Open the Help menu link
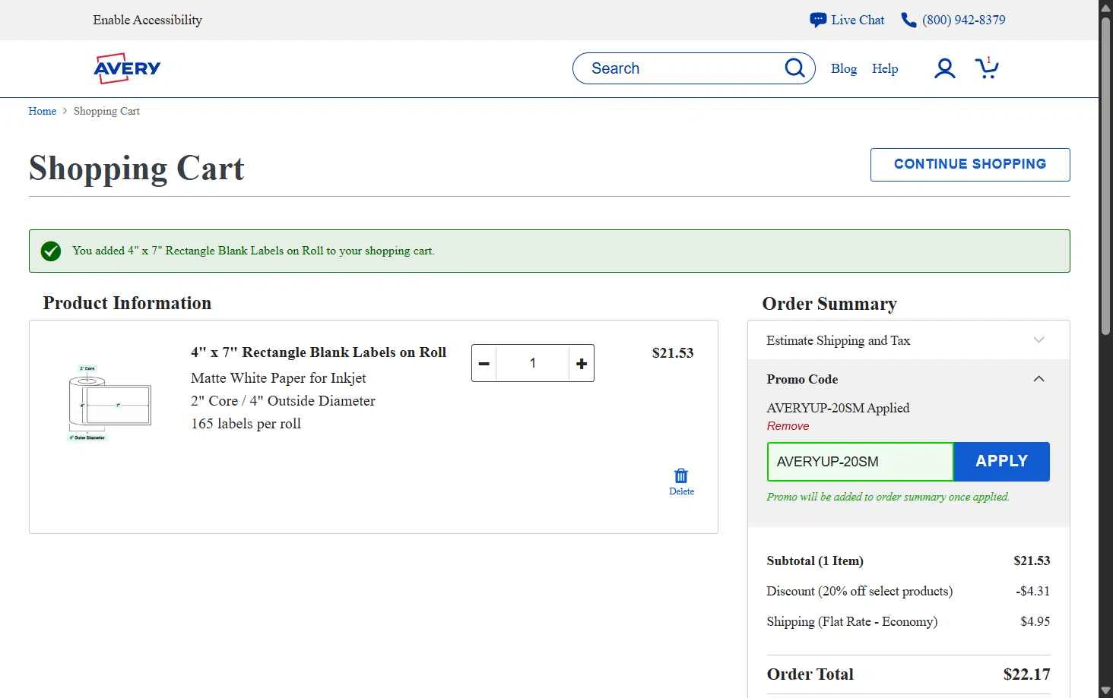The image size is (1113, 698). pos(885,68)
